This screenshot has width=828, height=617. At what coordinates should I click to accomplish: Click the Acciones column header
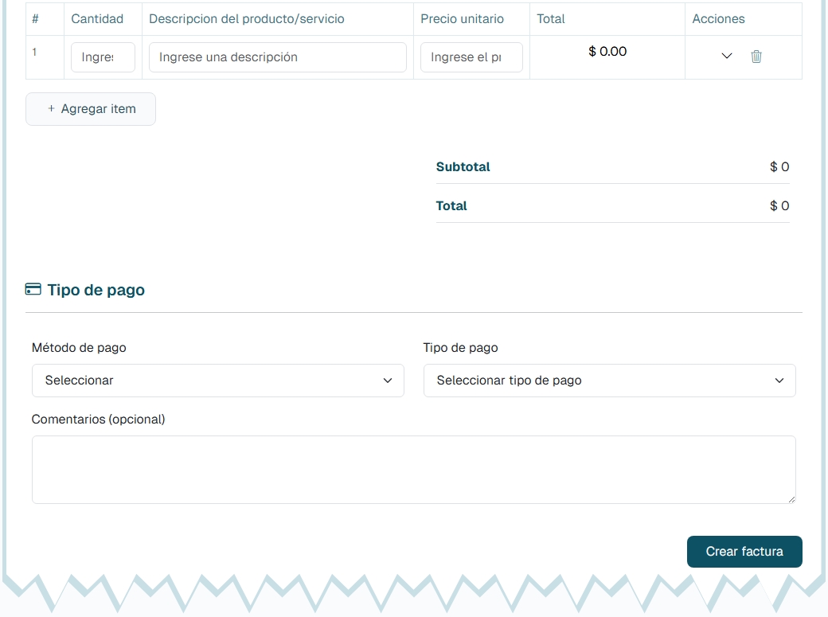[718, 19]
